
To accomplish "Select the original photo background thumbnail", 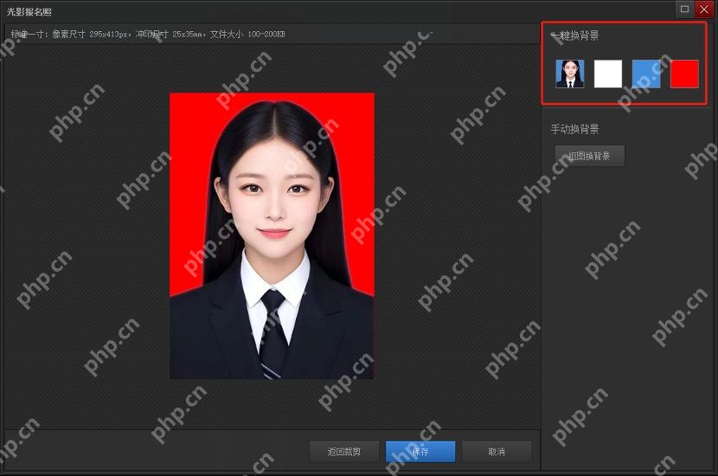I will 569,74.
